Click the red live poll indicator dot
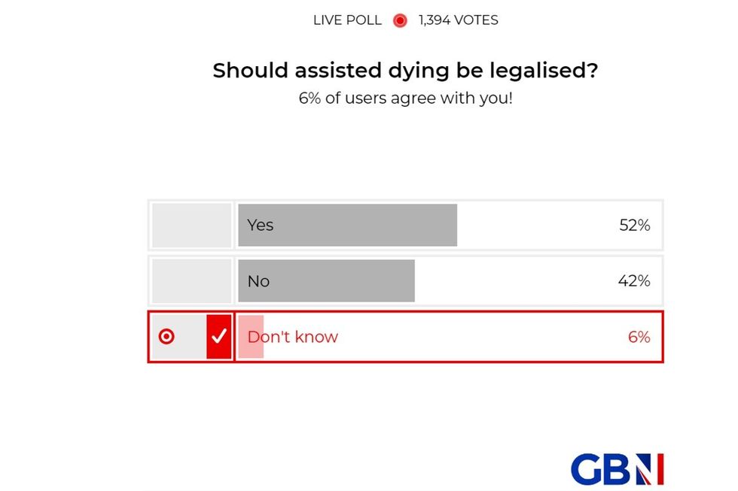Viewport: 738px width, 491px height. [x=400, y=21]
